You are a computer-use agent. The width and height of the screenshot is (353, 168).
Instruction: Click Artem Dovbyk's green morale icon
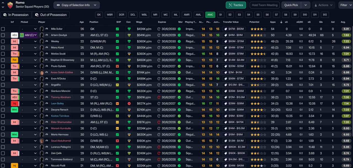179,35
